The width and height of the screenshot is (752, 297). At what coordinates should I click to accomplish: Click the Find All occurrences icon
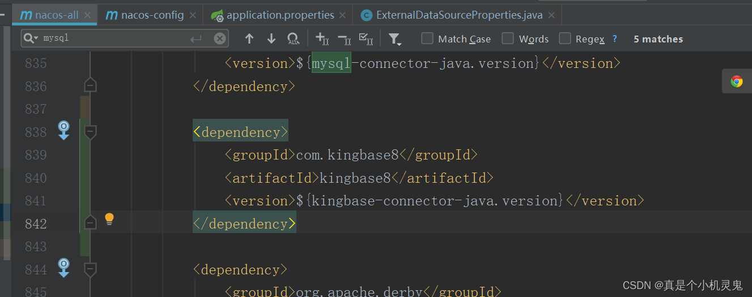click(x=293, y=38)
